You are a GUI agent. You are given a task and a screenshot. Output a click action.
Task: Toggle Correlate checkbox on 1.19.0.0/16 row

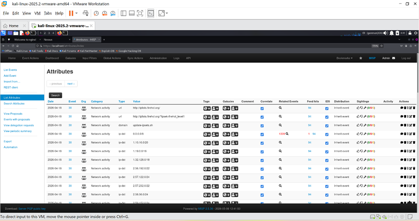262,151
